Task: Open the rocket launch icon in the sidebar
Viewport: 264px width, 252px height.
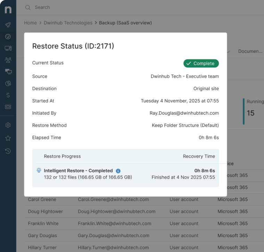Action: point(8,25)
